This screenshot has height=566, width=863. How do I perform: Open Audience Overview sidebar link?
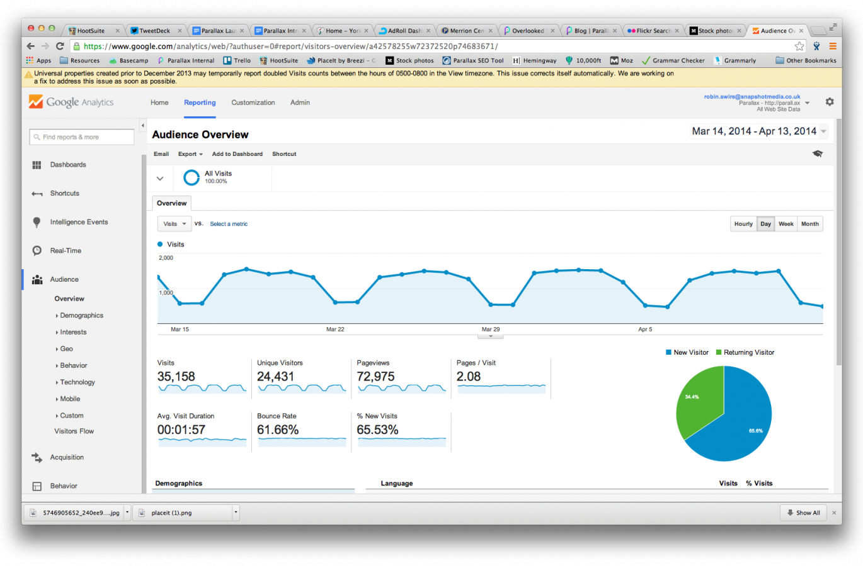(69, 299)
